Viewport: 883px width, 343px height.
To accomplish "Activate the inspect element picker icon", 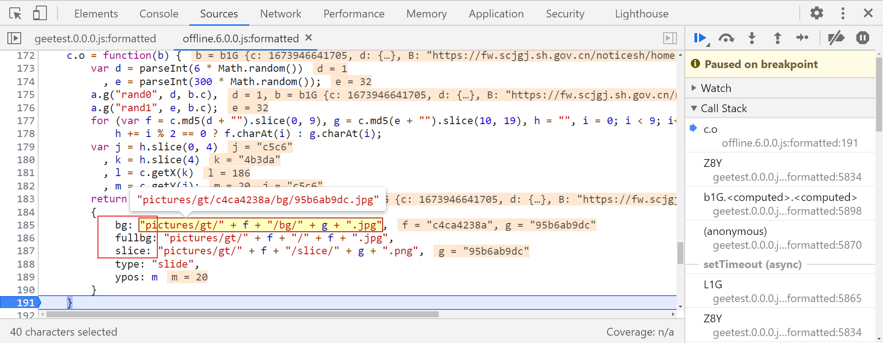I will point(15,13).
